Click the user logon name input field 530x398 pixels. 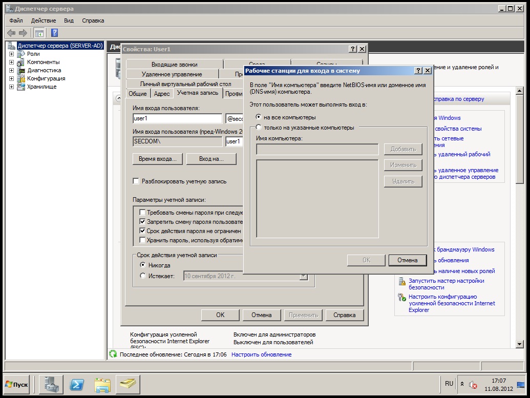pyautogui.click(x=178, y=118)
